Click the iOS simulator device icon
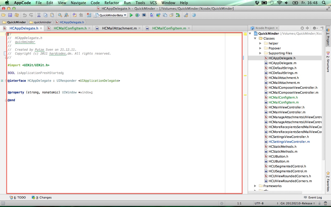The height and width of the screenshot is (207, 331). pyautogui.click(x=144, y=15)
